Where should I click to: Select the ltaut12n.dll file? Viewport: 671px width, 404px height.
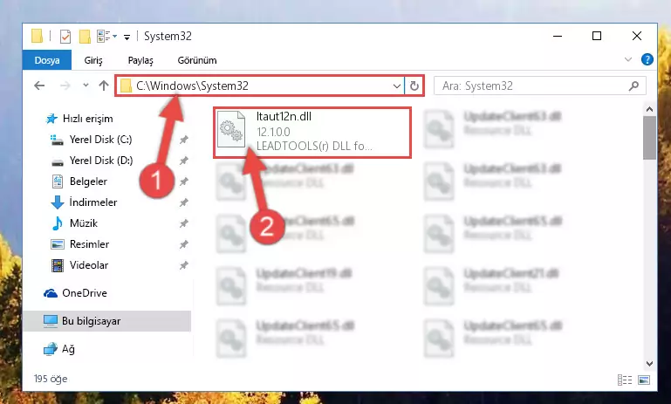click(x=312, y=133)
